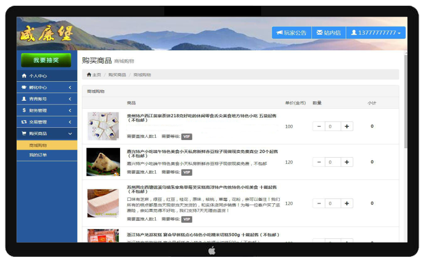Open the 青青账号 sidebar menu
The width and height of the screenshot is (425, 264).
point(47,99)
